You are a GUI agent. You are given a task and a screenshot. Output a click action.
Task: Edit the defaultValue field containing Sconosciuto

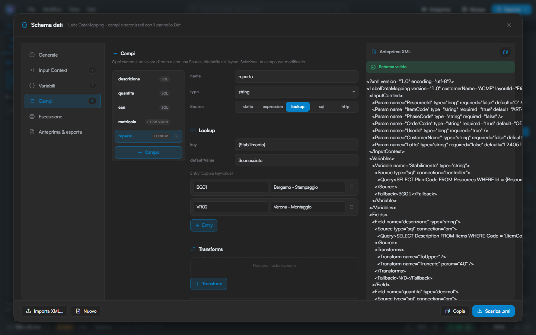(297, 160)
